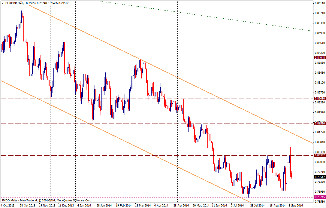
Task: Select the 0.80332 horizontal level label
Action: (x=319, y=155)
